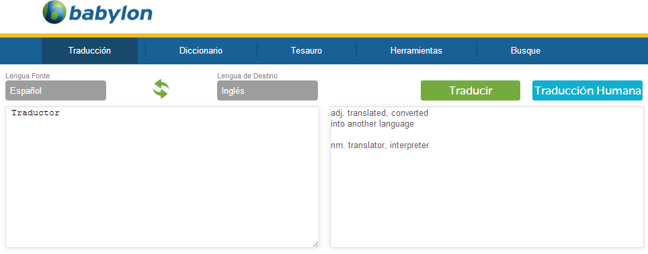
Task: Place cursor on the word Traductor
Action: (36, 113)
